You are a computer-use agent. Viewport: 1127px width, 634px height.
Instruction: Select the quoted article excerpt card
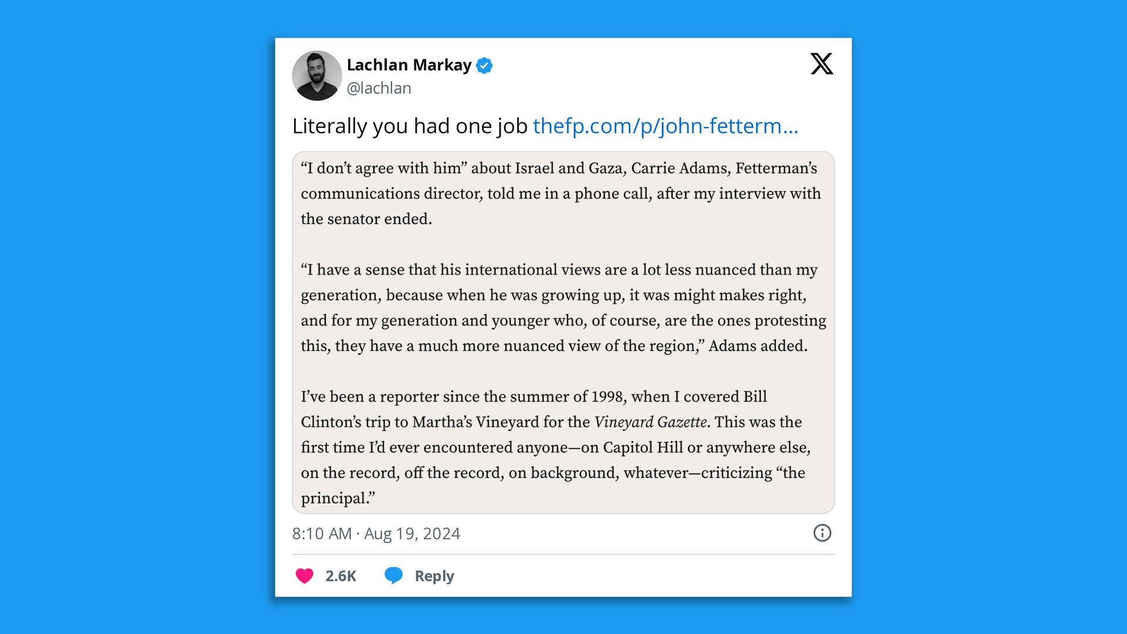click(563, 332)
